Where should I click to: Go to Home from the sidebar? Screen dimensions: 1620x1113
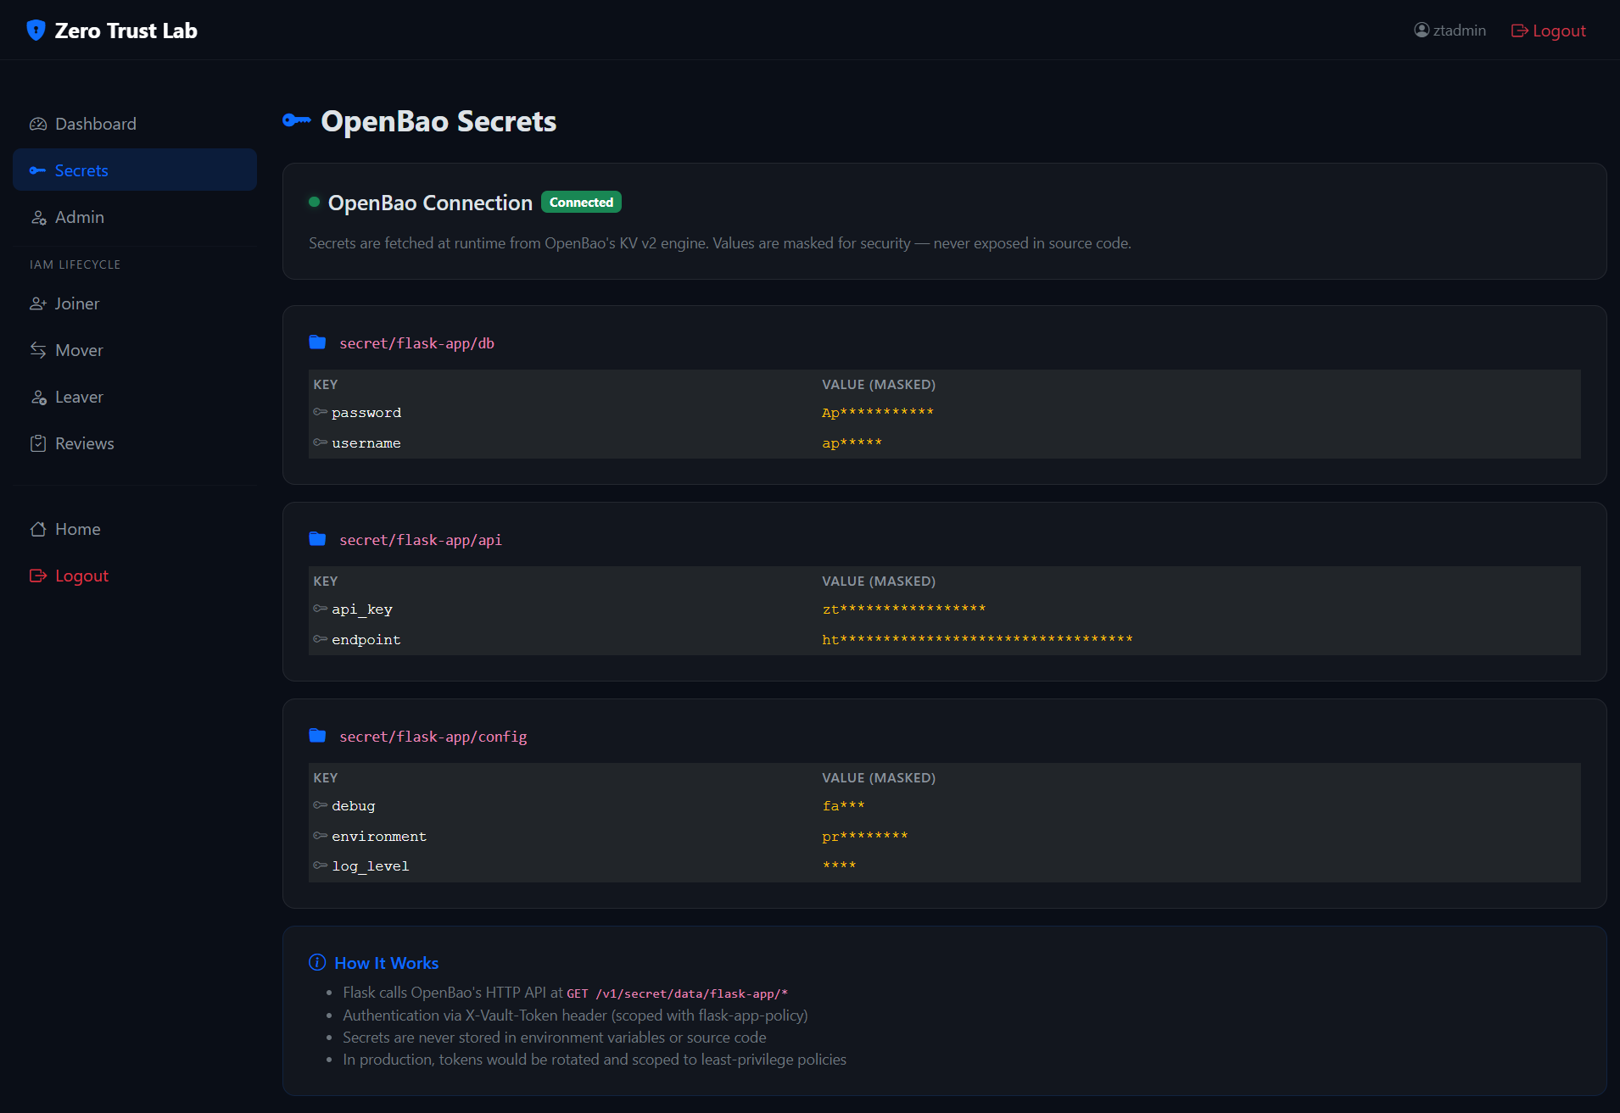[x=77, y=529]
